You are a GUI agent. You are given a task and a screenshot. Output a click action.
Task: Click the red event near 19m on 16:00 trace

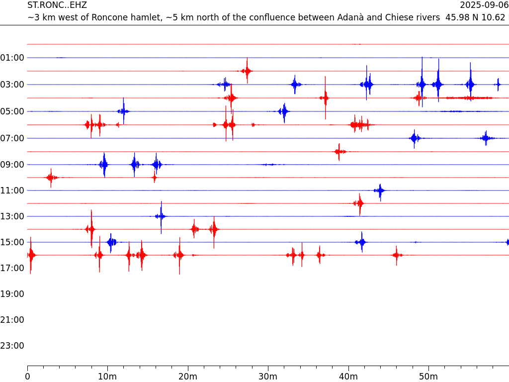tap(179, 255)
